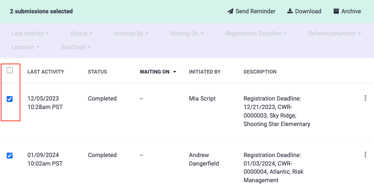Click the Download arrow icon

[x=290, y=11]
